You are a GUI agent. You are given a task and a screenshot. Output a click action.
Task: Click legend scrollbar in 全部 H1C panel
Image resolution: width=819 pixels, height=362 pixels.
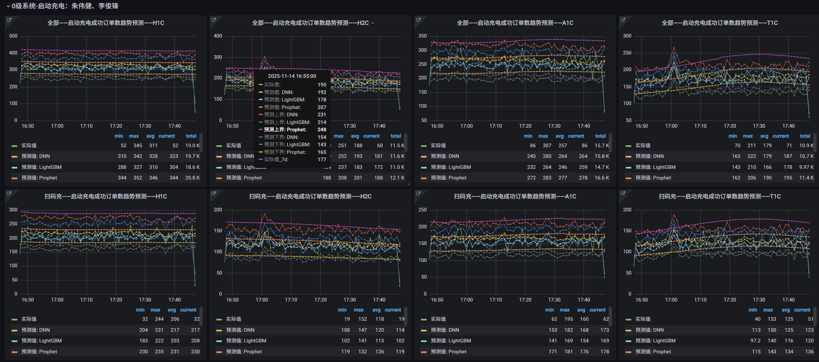click(201, 143)
